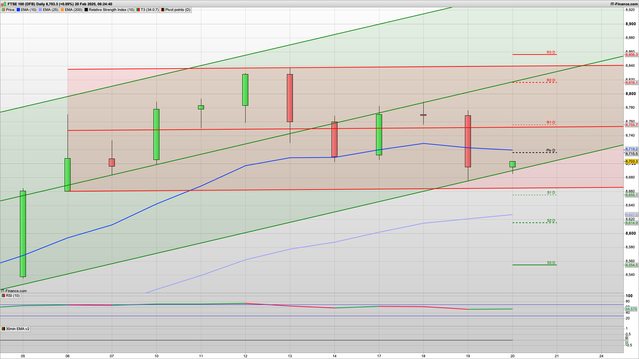Select the 19 Feb red candle body

[468, 141]
